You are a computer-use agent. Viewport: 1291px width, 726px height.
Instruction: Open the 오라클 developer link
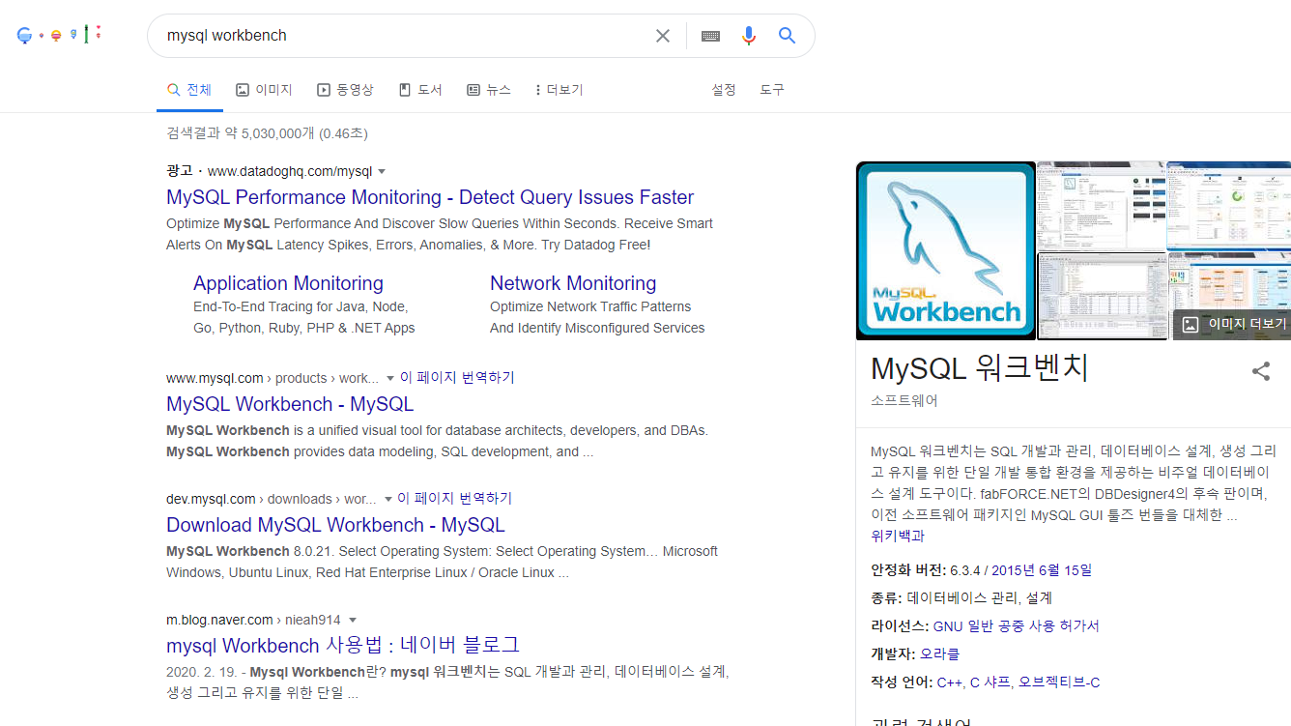coord(940,654)
